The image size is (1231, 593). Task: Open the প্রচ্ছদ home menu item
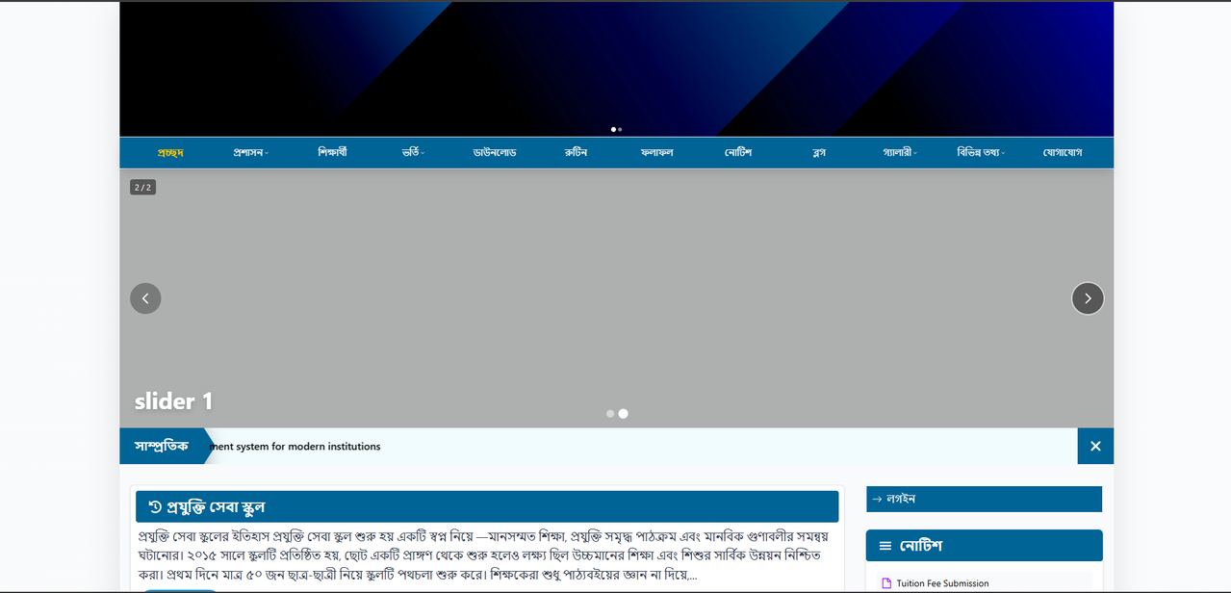click(x=170, y=152)
